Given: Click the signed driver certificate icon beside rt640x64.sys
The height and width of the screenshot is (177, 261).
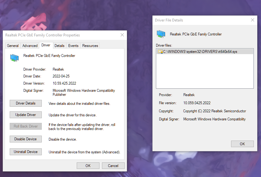Looking at the screenshot, I should (x=160, y=52).
